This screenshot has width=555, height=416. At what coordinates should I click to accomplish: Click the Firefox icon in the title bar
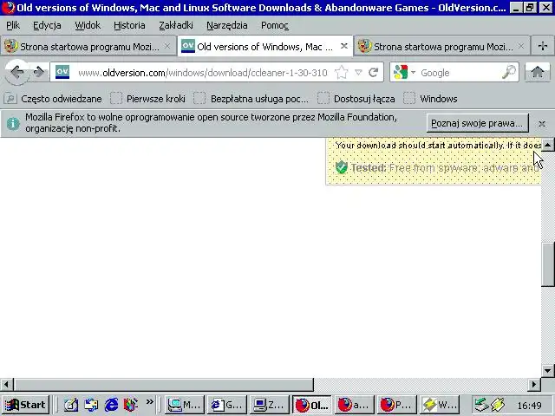[8, 8]
